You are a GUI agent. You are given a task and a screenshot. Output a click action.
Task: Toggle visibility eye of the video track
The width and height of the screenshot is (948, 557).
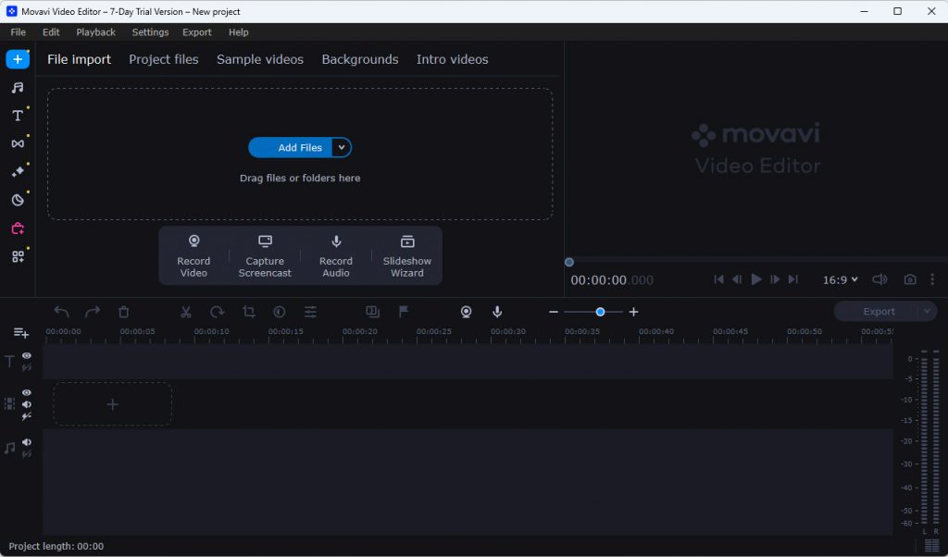(x=27, y=392)
